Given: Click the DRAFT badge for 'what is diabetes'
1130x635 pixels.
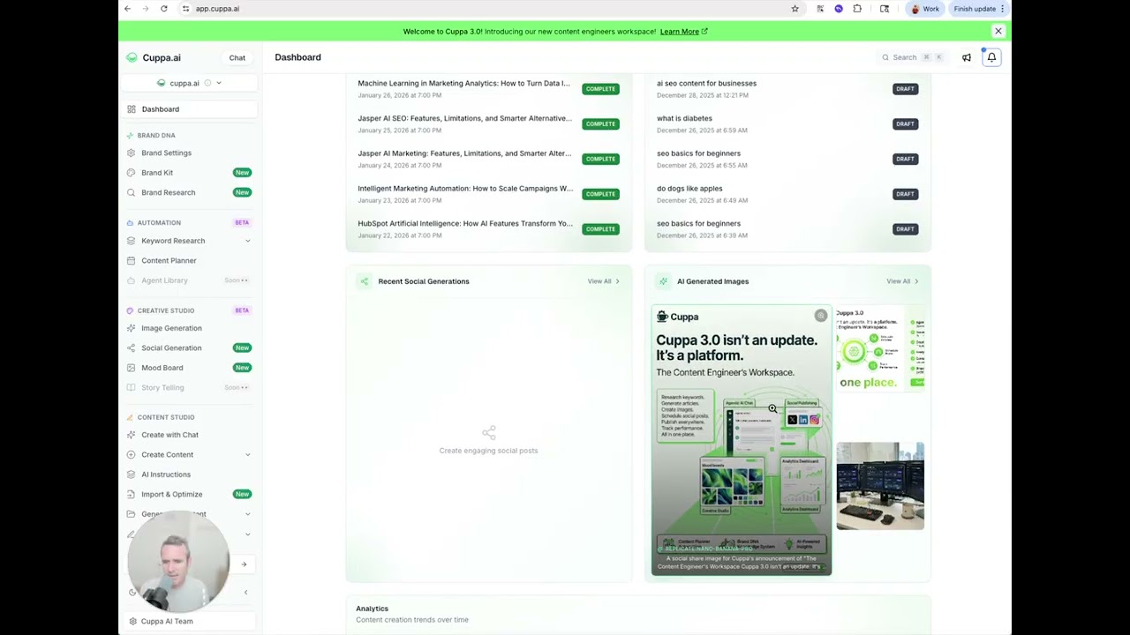Looking at the screenshot, I should pos(905,123).
